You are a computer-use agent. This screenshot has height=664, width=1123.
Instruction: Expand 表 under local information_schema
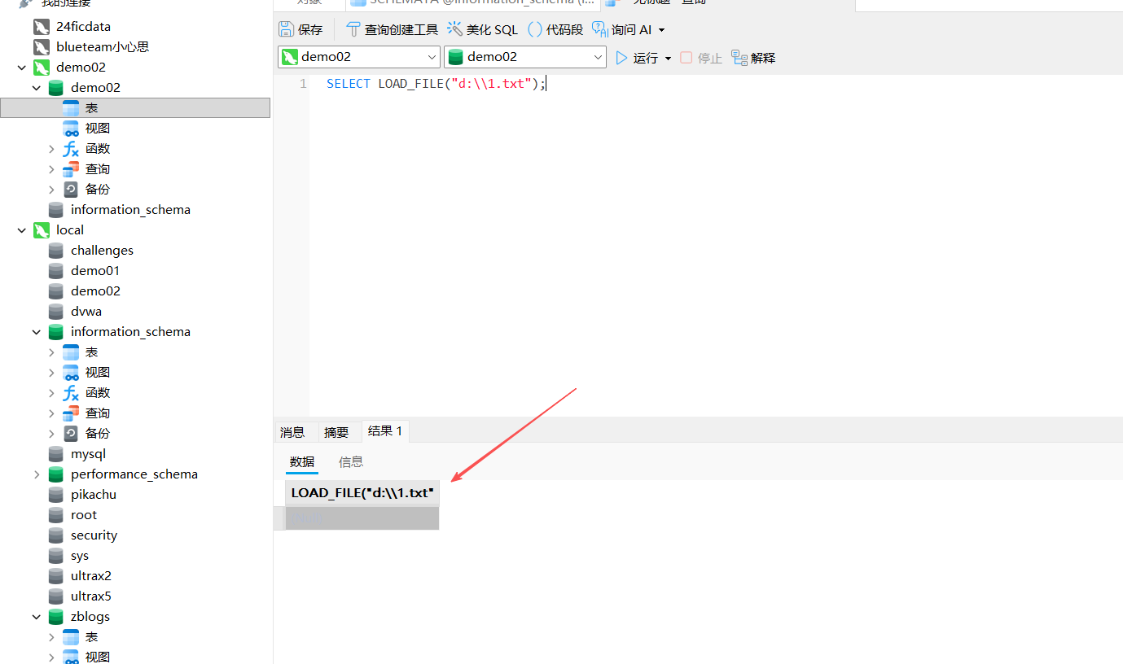click(x=51, y=352)
